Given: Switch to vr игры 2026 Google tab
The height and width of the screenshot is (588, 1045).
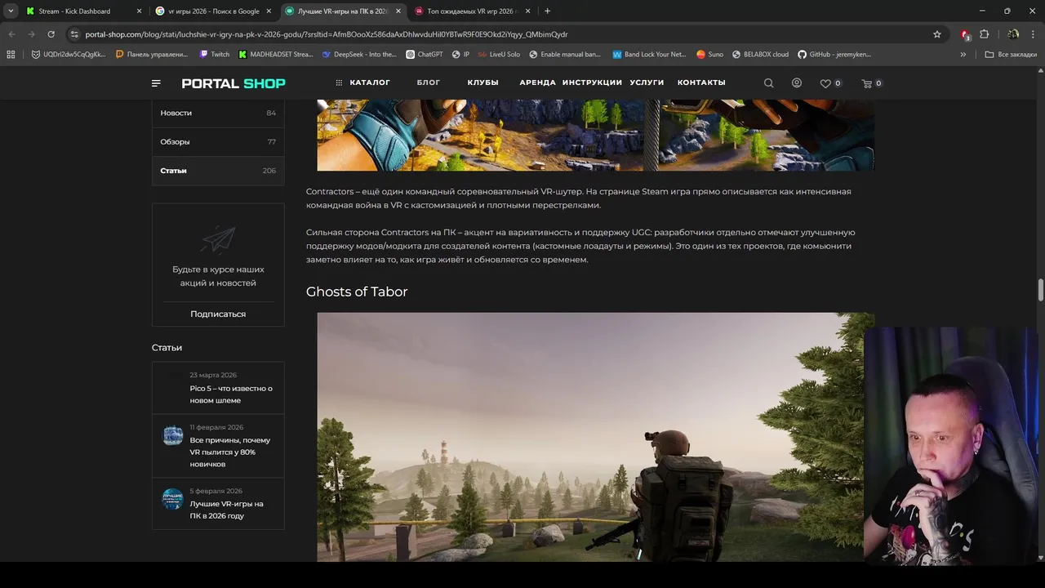Looking at the screenshot, I should coord(214,11).
